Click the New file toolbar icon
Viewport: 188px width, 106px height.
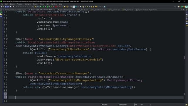[1, 7]
